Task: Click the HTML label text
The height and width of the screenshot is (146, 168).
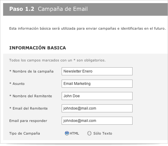Action: point(74,133)
